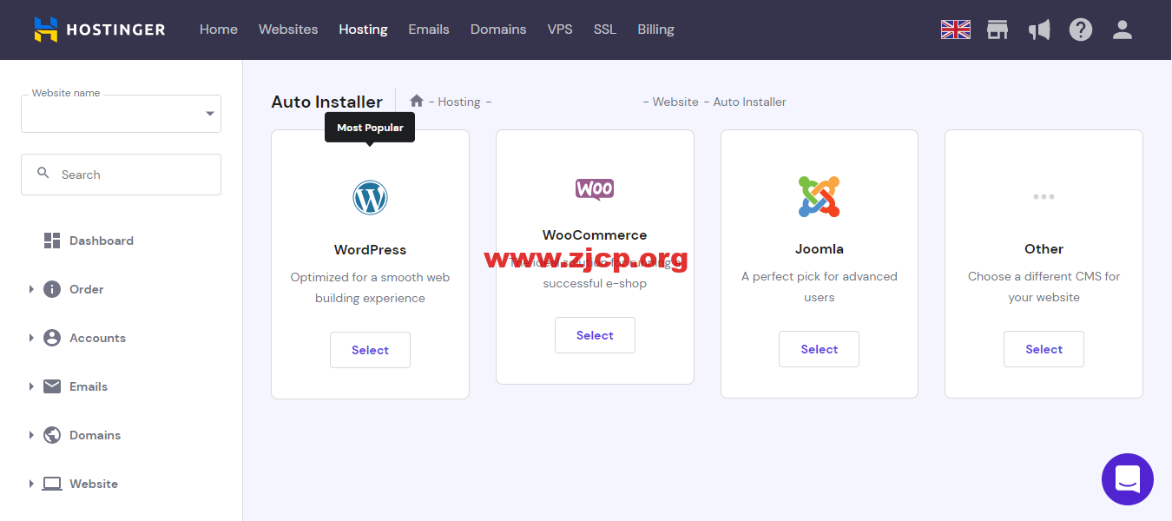This screenshot has width=1172, height=521.
Task: Open the Website name dropdown
Action: tap(121, 114)
